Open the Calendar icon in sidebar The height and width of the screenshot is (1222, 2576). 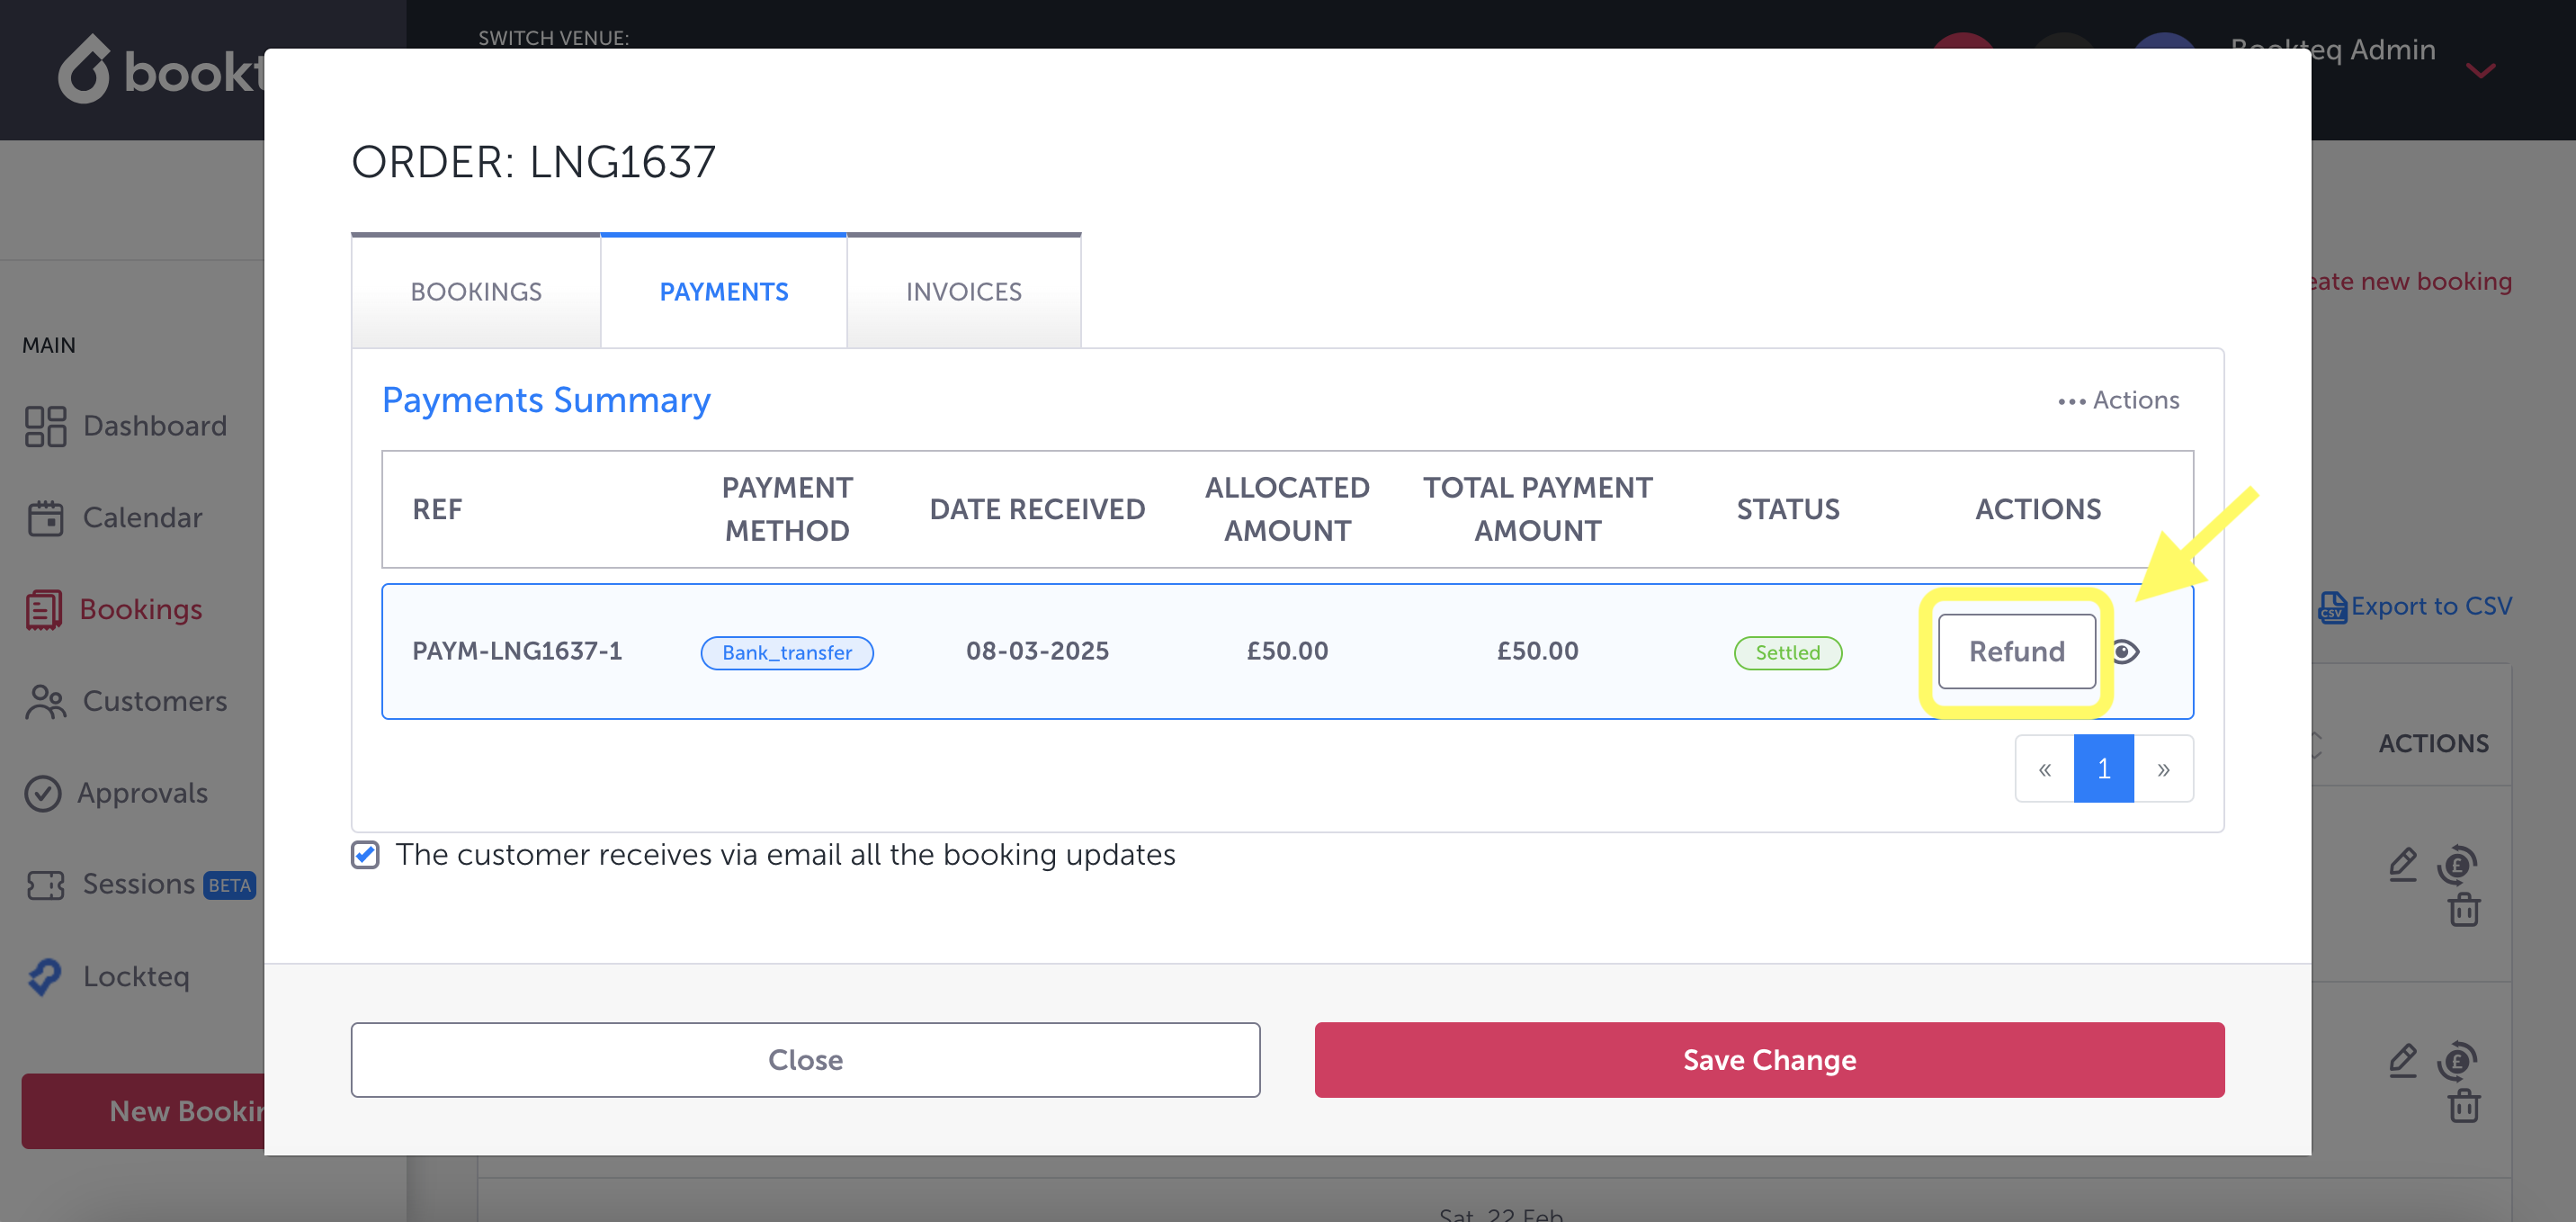point(45,517)
